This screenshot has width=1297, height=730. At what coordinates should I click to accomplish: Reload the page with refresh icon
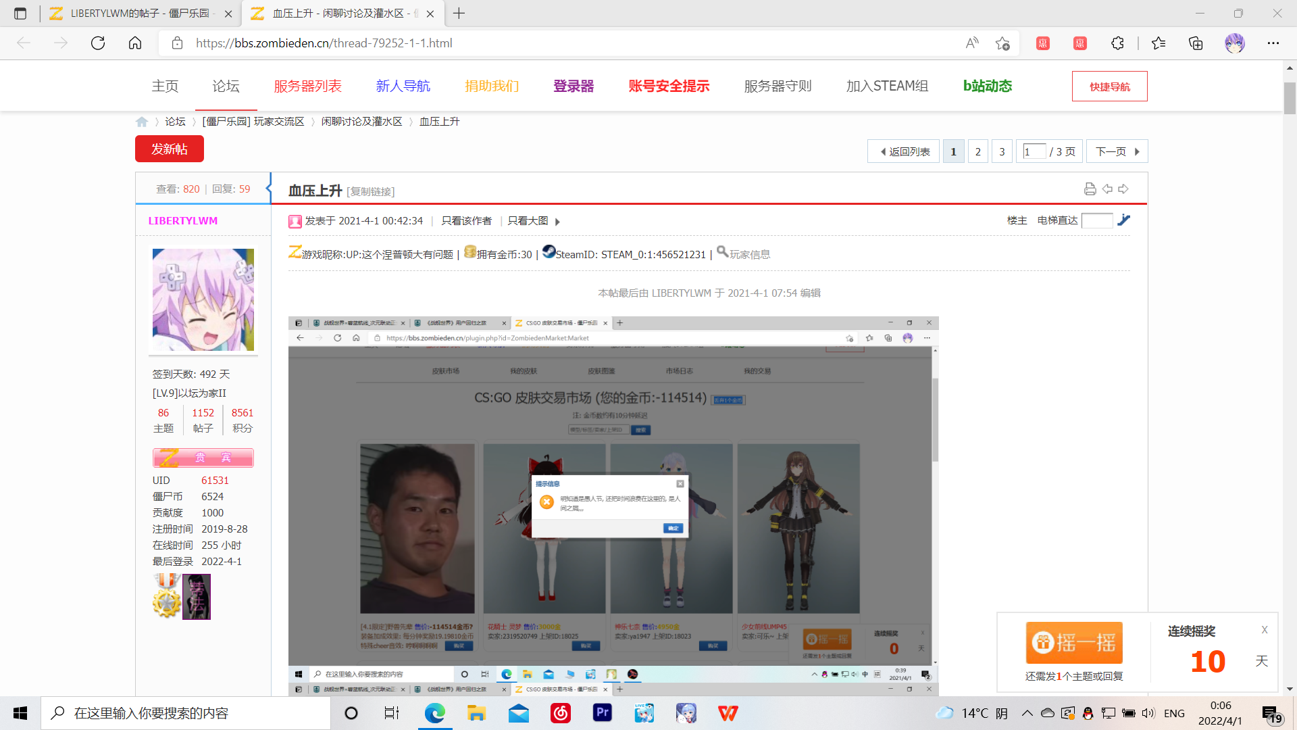[x=98, y=43]
